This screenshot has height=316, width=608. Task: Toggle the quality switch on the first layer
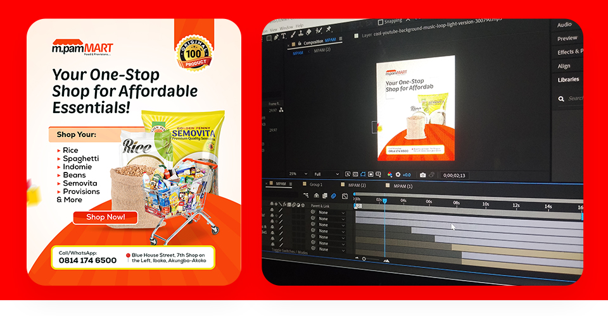pyautogui.click(x=281, y=210)
